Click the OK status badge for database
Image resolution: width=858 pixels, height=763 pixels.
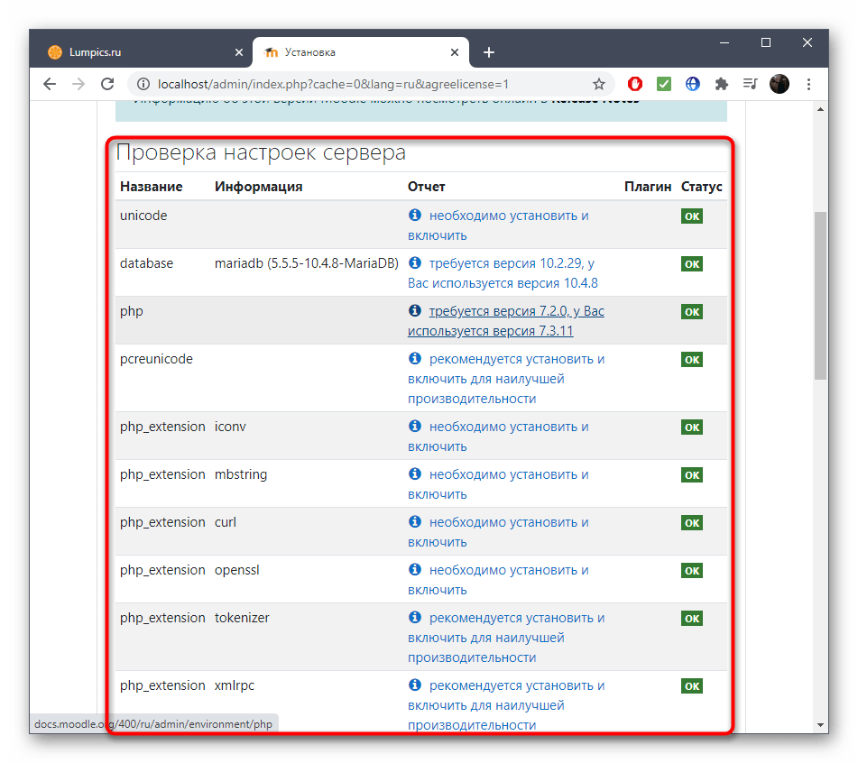tap(692, 264)
